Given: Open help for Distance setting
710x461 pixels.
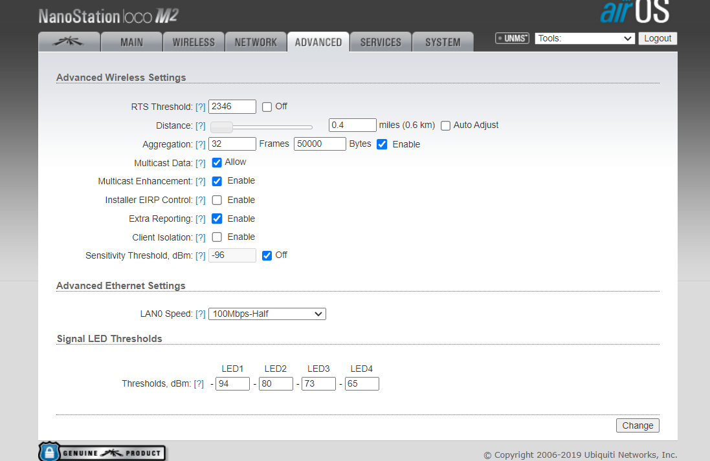Looking at the screenshot, I should click(x=201, y=126).
